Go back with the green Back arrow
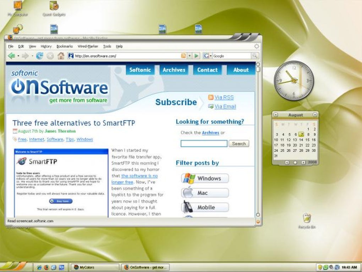The width and height of the screenshot is (362, 272). 11,56
